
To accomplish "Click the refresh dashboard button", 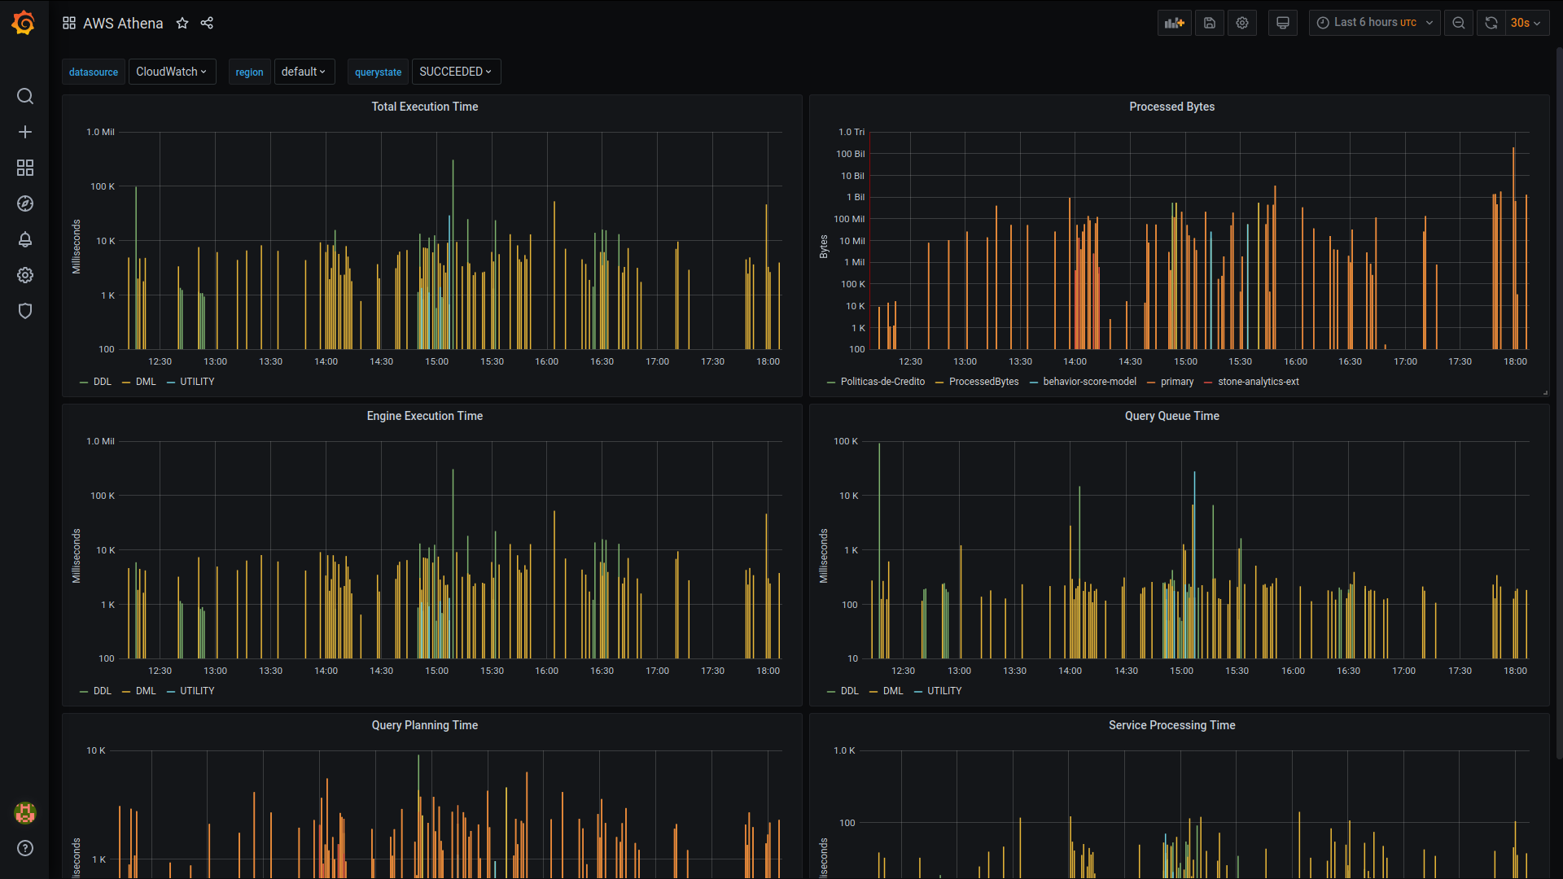I will coord(1491,23).
